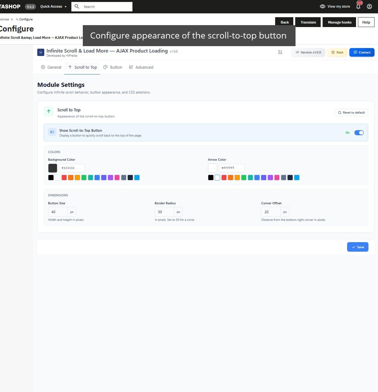Click the Contact button
The width and height of the screenshot is (378, 392).
pos(362,52)
